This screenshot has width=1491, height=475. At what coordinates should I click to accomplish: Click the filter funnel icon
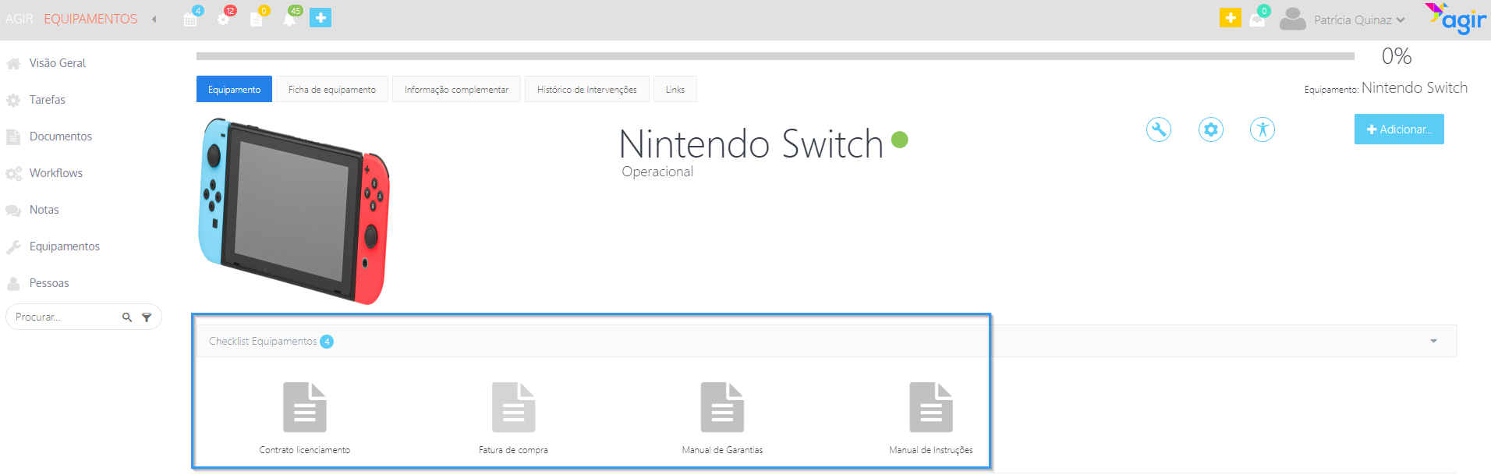(x=147, y=317)
